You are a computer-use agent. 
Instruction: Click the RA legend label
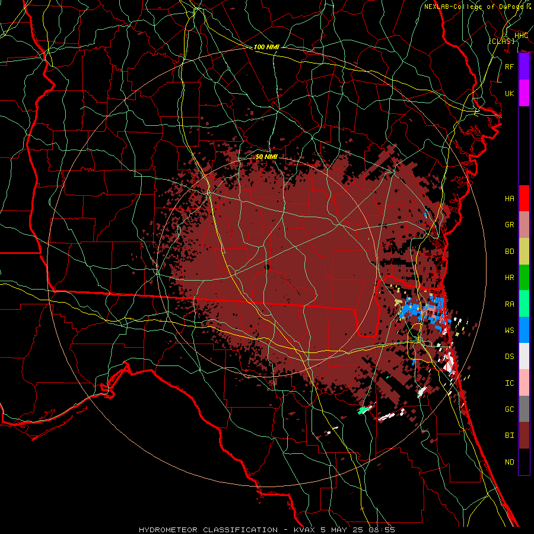pyautogui.click(x=509, y=304)
